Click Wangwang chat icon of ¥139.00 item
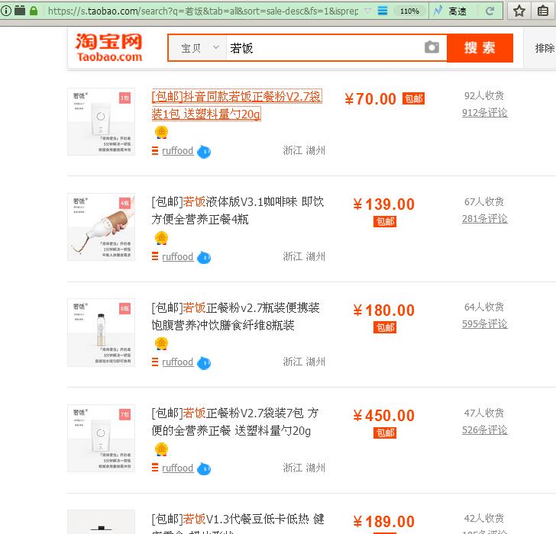The image size is (556, 534). [203, 257]
